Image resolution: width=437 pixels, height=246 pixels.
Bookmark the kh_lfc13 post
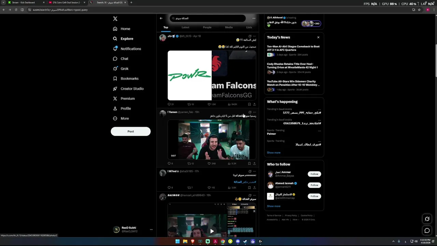[x=249, y=104]
